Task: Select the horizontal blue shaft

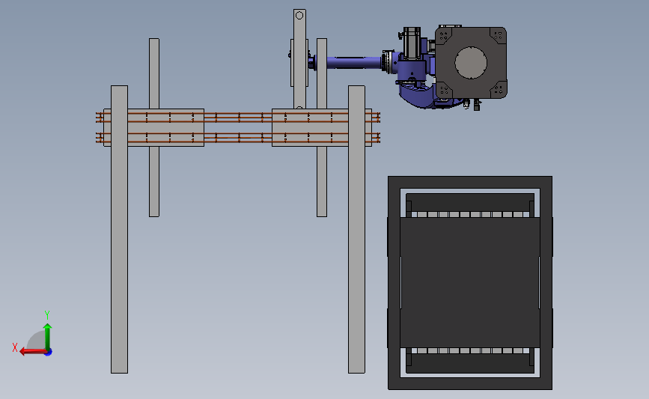Action: pyautogui.click(x=353, y=62)
